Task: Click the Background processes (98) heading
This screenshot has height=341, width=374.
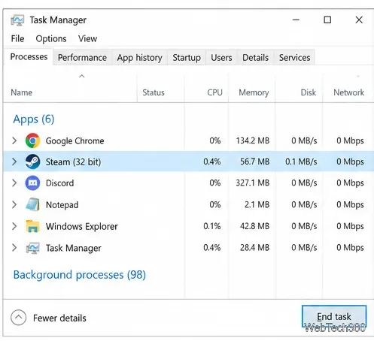Action: [x=80, y=275]
